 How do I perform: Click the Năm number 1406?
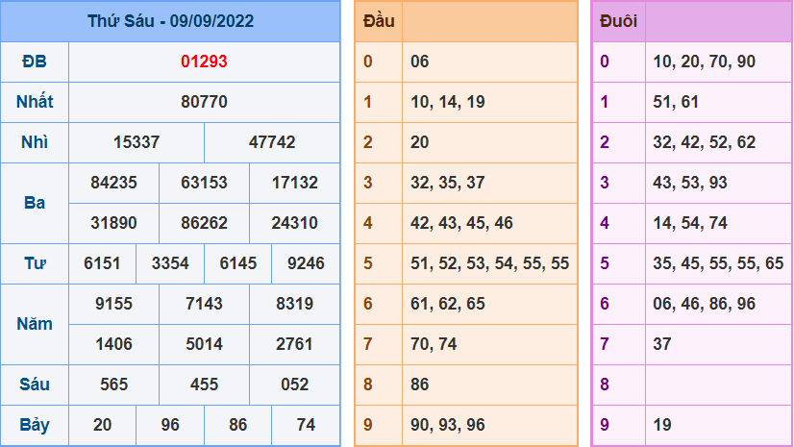click(114, 344)
